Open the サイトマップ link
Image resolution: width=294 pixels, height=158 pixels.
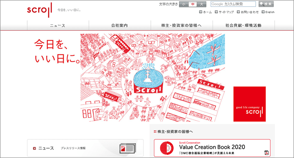point(226,12)
